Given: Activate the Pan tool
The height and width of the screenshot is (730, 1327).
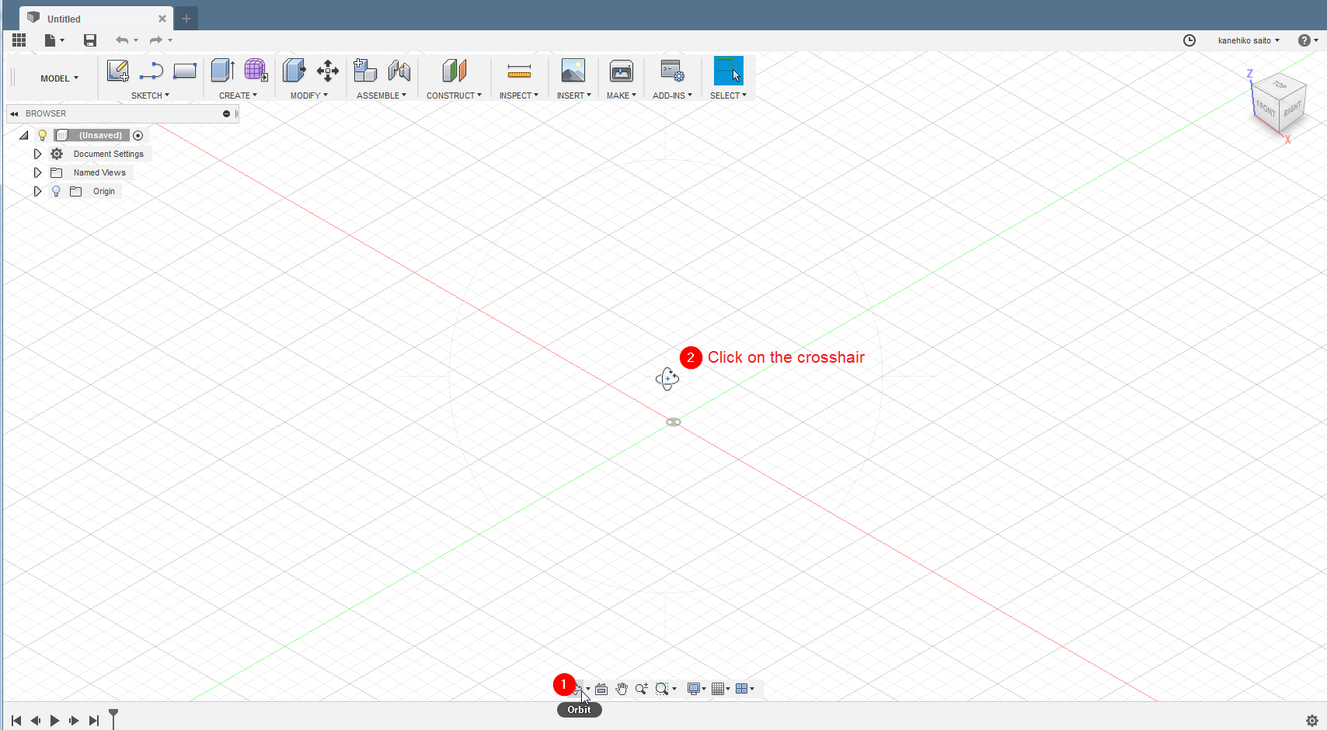Looking at the screenshot, I should 622,689.
